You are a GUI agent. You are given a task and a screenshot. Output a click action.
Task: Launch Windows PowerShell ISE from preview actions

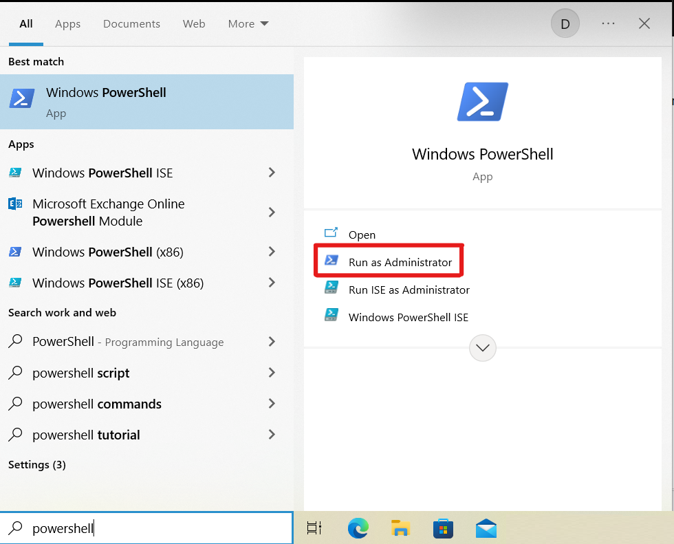point(409,318)
